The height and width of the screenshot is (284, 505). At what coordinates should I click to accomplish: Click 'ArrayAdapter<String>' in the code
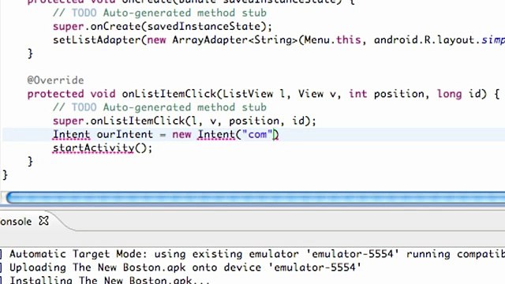click(235, 40)
